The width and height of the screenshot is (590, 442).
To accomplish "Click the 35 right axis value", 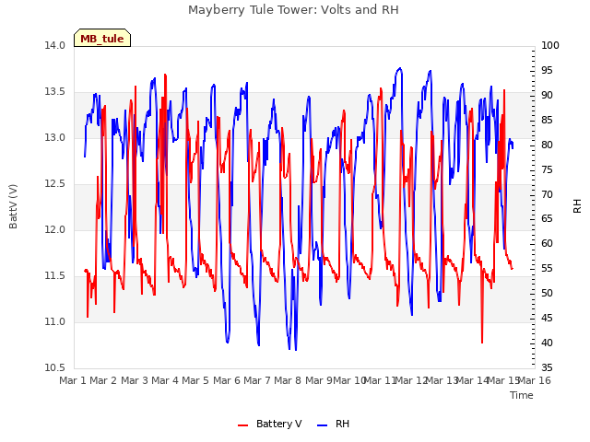I will [x=547, y=368].
